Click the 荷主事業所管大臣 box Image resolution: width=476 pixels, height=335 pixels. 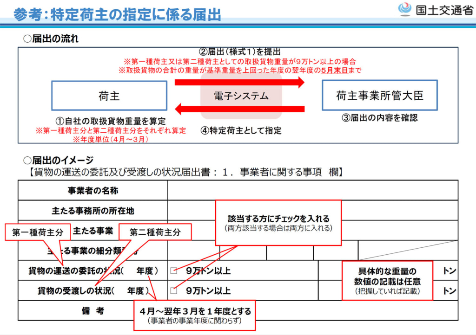[379, 94]
